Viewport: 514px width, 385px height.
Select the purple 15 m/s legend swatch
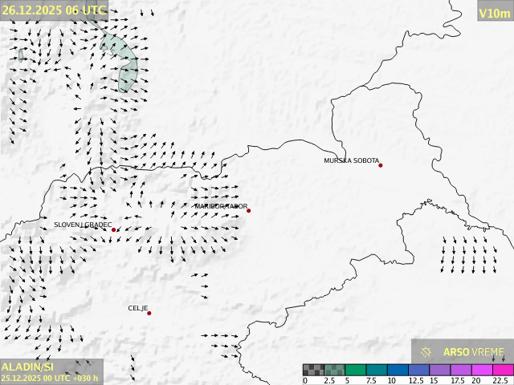coord(440,370)
